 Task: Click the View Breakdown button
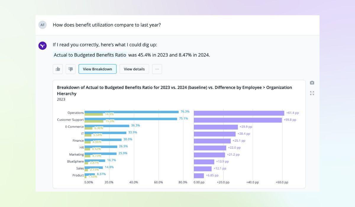97,69
